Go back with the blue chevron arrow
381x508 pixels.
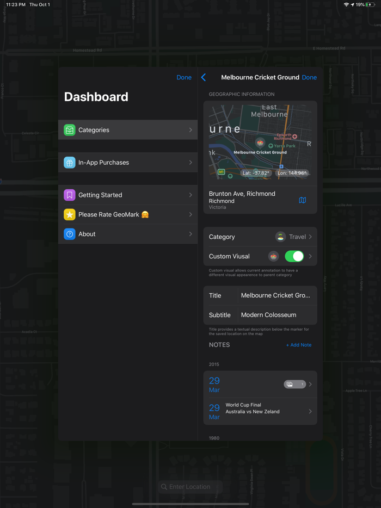(x=204, y=77)
